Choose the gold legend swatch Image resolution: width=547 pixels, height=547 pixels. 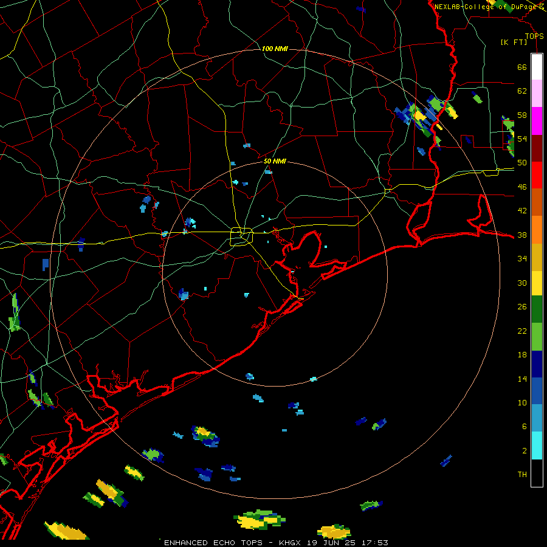pos(537,257)
